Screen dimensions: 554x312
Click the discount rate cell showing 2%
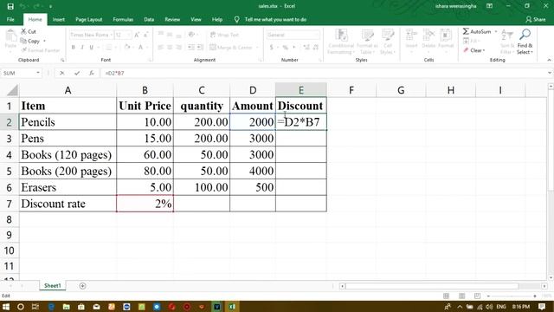(x=145, y=204)
